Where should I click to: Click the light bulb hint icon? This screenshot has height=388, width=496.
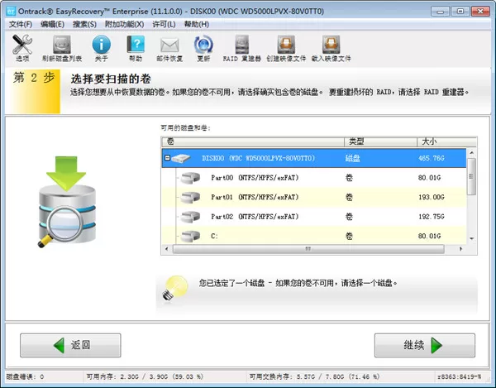pos(175,288)
